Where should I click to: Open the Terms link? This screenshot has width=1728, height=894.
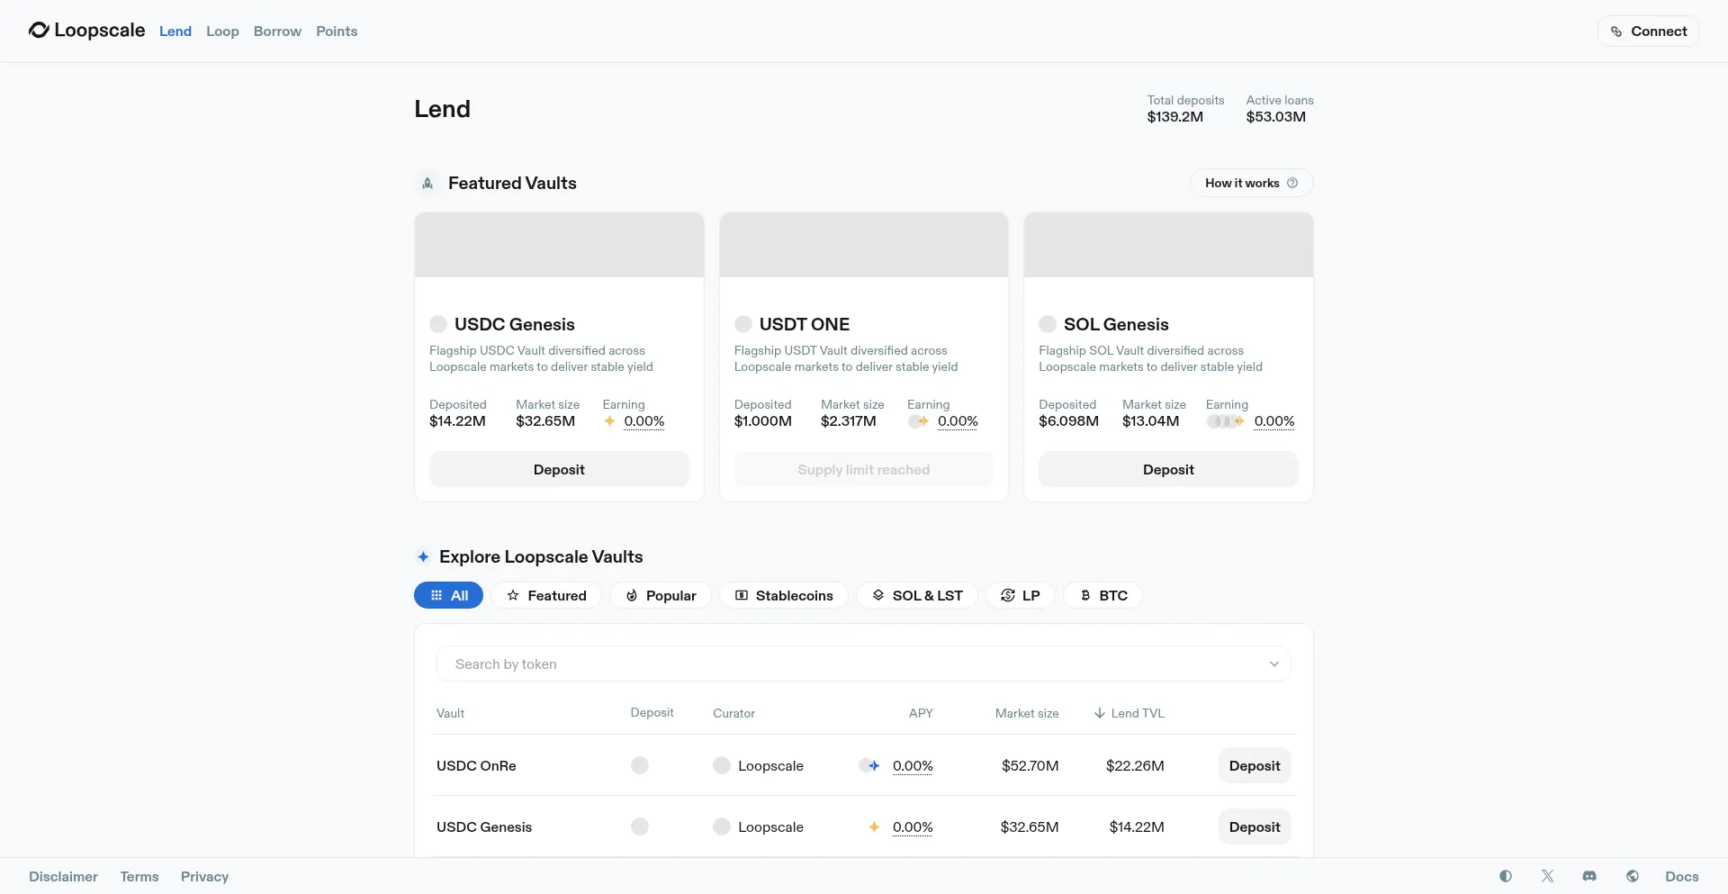(139, 876)
